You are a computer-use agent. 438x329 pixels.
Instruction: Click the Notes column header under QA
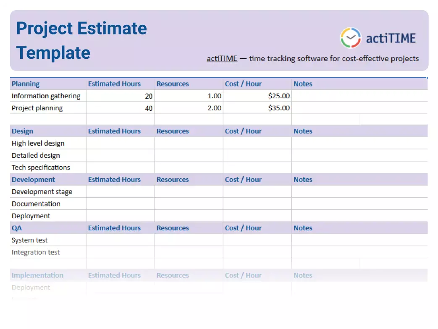coord(303,228)
